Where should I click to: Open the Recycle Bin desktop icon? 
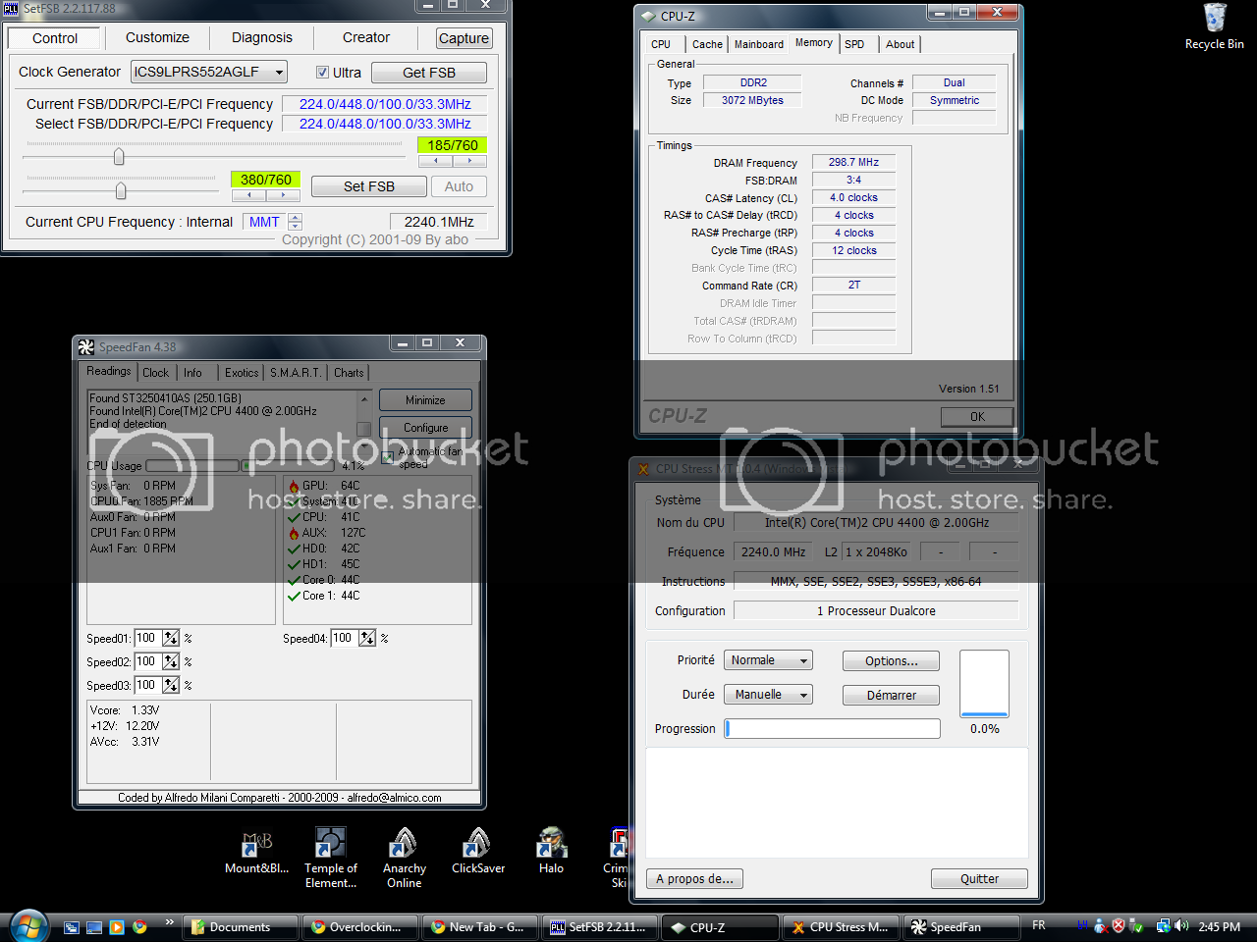[1215, 22]
